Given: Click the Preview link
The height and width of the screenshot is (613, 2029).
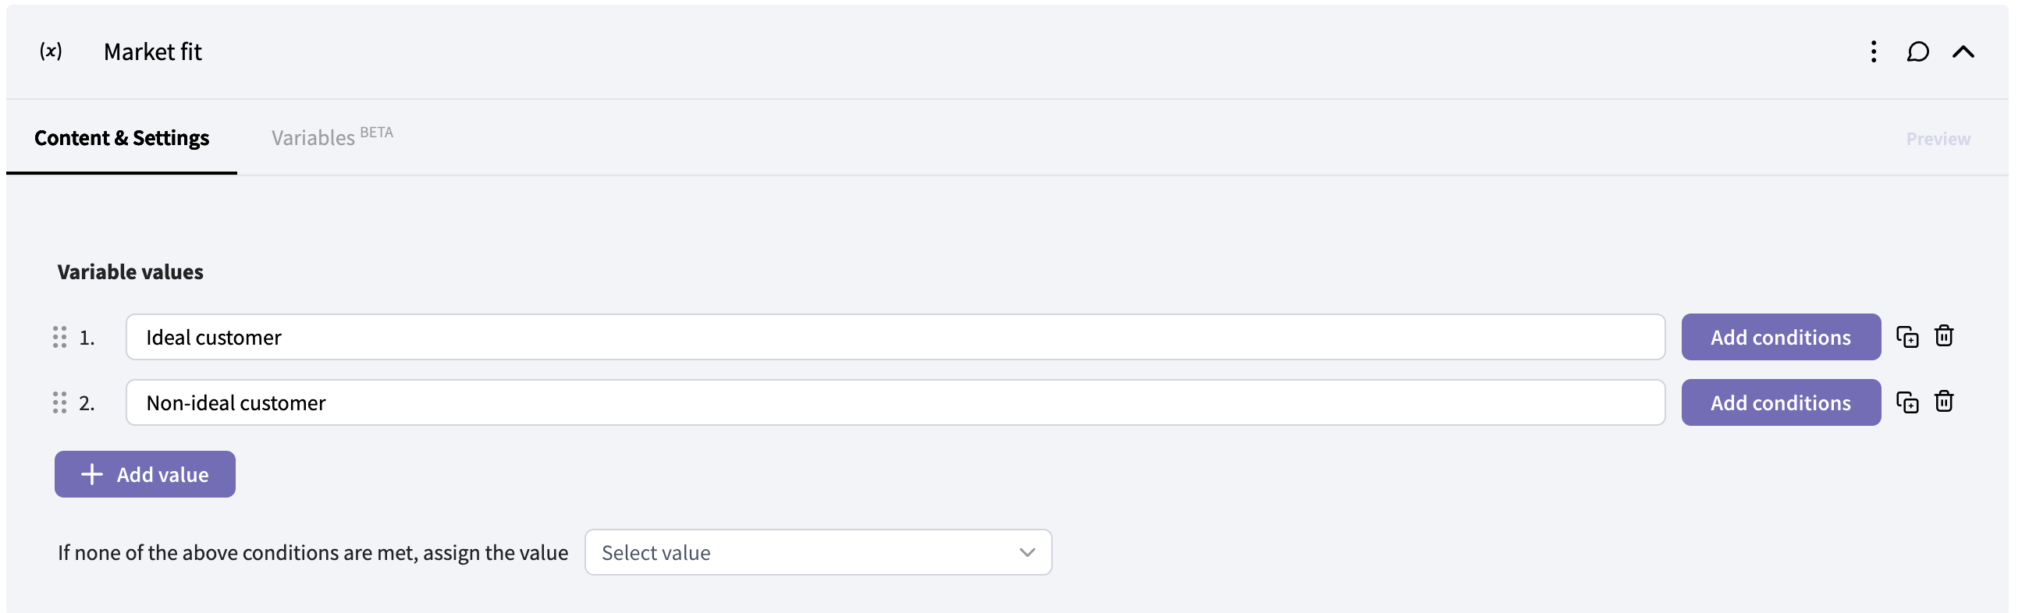Looking at the screenshot, I should (1938, 140).
